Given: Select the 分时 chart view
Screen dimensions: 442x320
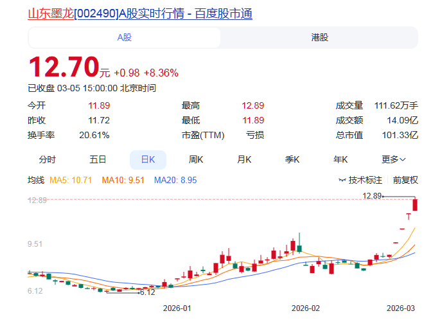Looking at the screenshot, I should pyautogui.click(x=47, y=159).
